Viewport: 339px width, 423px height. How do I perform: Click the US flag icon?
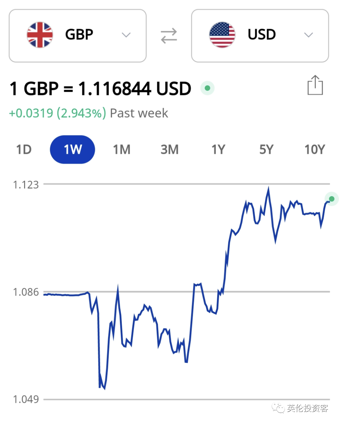(222, 35)
